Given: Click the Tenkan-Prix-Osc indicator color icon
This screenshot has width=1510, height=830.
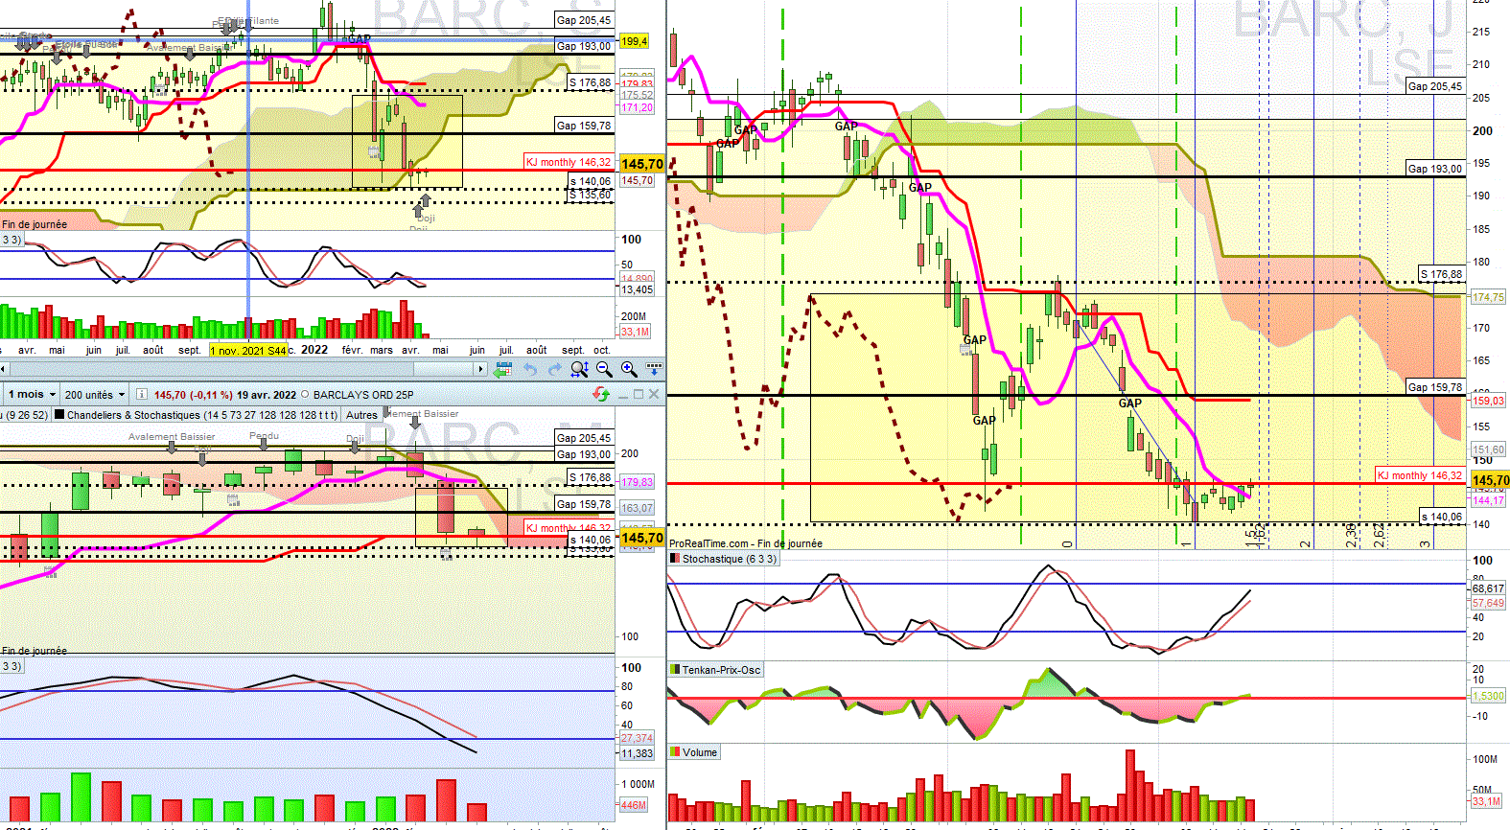Looking at the screenshot, I should pyautogui.click(x=675, y=670).
